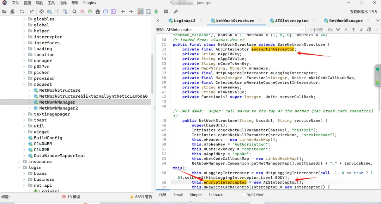Close the NetWorkStructure tab

[260, 21]
